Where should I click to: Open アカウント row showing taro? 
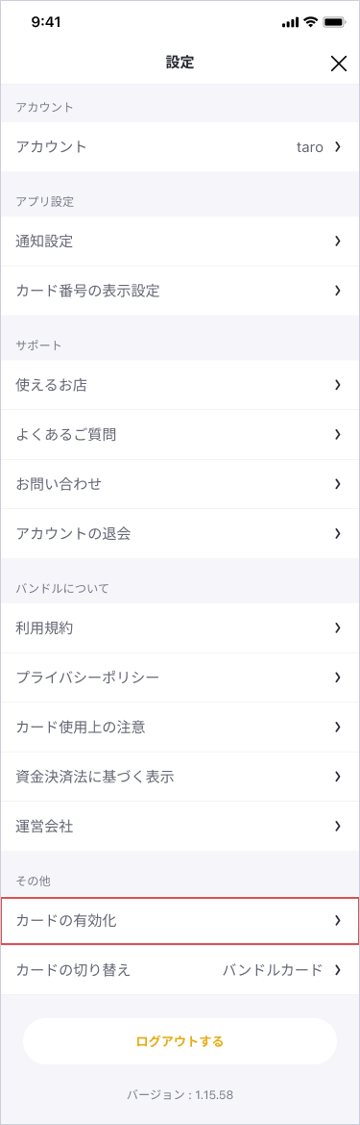(180, 147)
